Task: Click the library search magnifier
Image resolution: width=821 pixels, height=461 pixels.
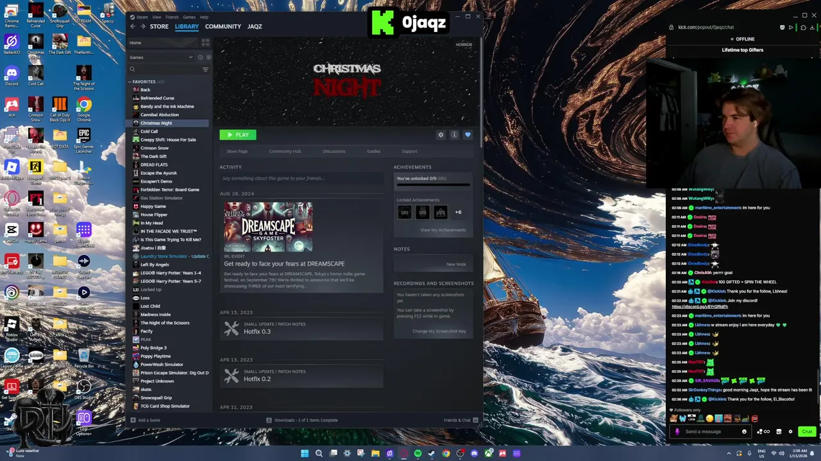Action: tap(133, 69)
